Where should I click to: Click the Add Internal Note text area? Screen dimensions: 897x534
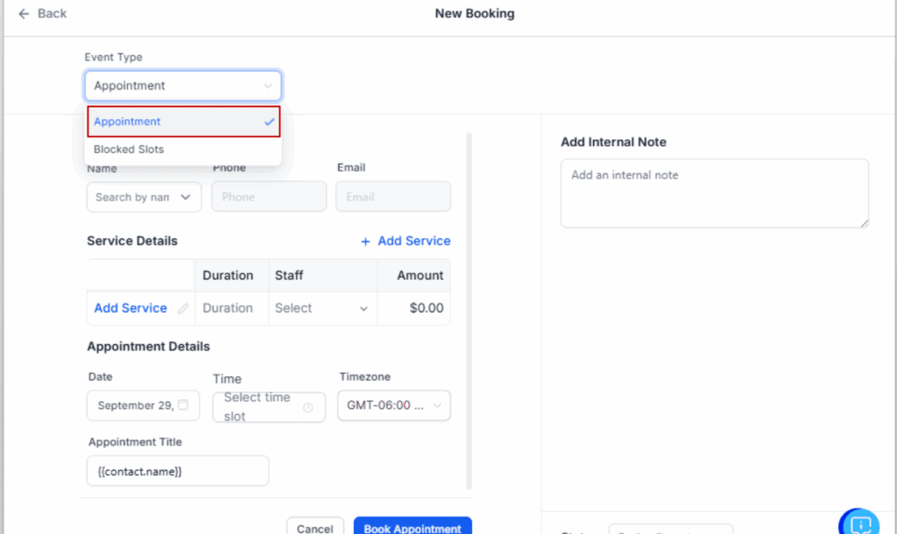point(714,193)
